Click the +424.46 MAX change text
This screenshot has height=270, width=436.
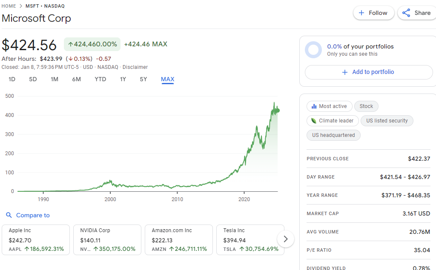point(146,44)
